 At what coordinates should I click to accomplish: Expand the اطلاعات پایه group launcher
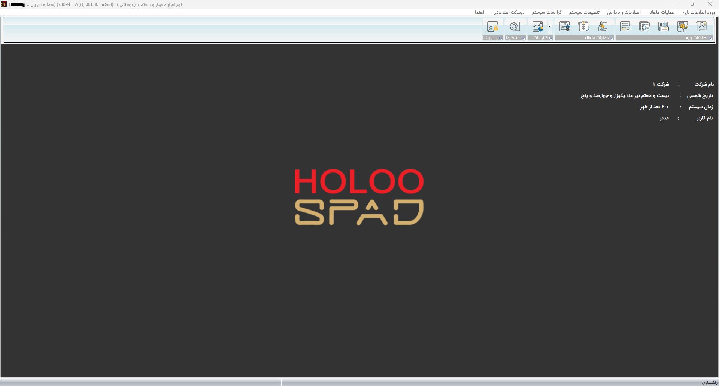tap(710, 38)
